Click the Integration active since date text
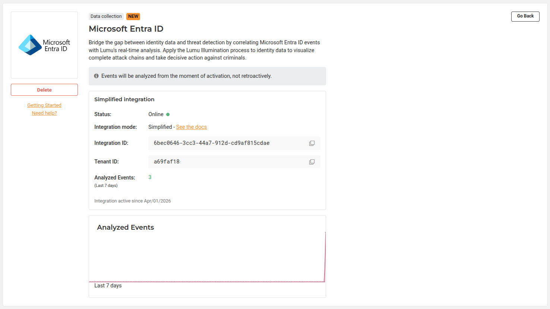This screenshot has width=550, height=309. point(132,201)
